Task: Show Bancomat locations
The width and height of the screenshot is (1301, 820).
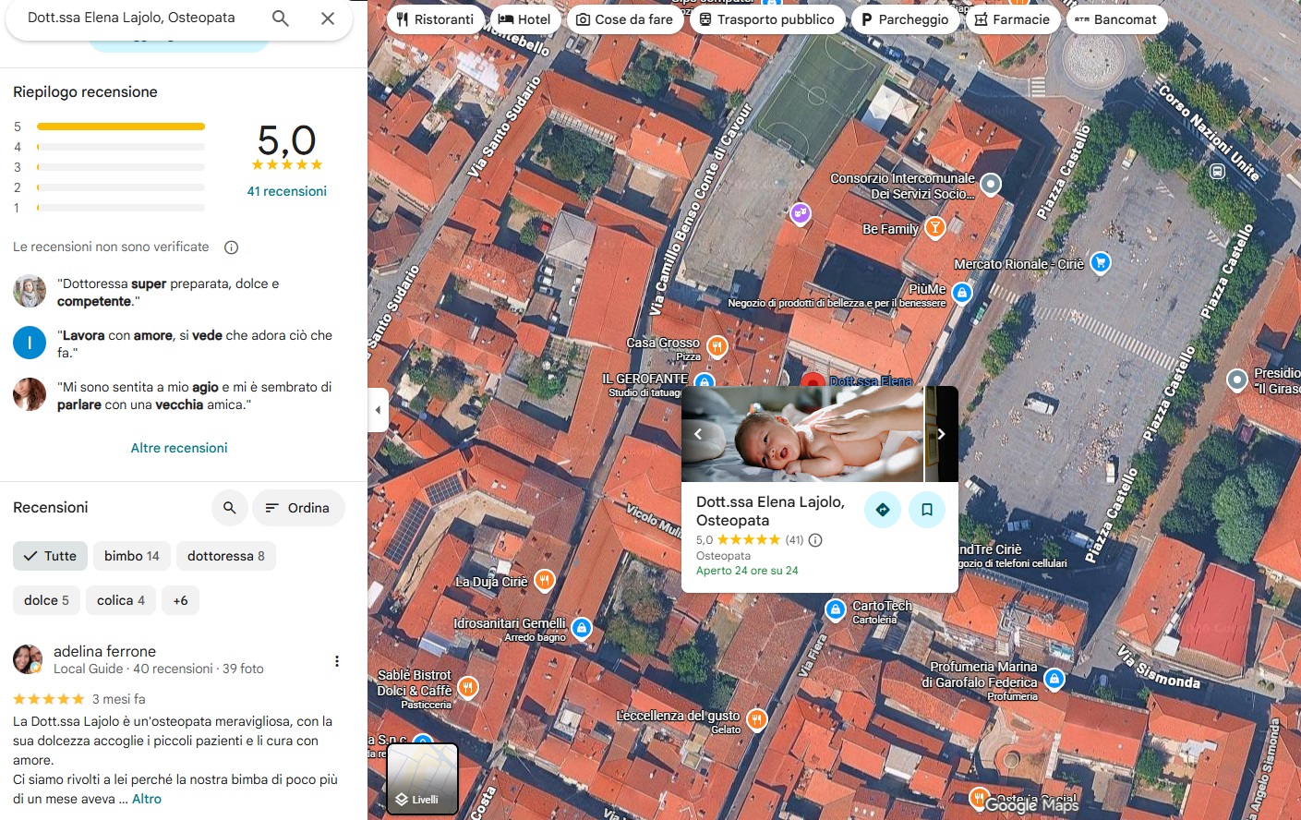Action: 1116,19
